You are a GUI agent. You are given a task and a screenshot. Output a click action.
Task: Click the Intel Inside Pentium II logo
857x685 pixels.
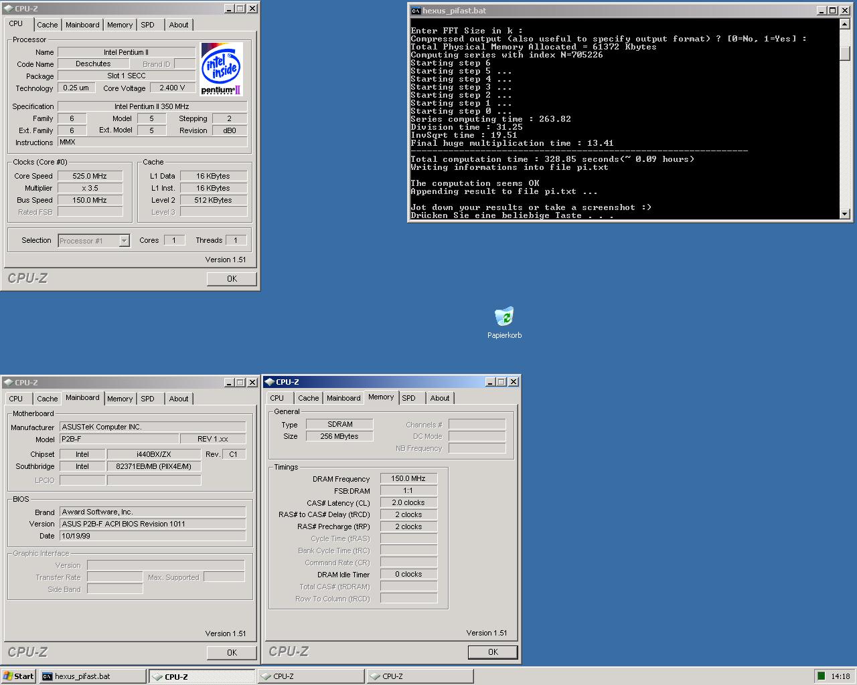point(222,69)
